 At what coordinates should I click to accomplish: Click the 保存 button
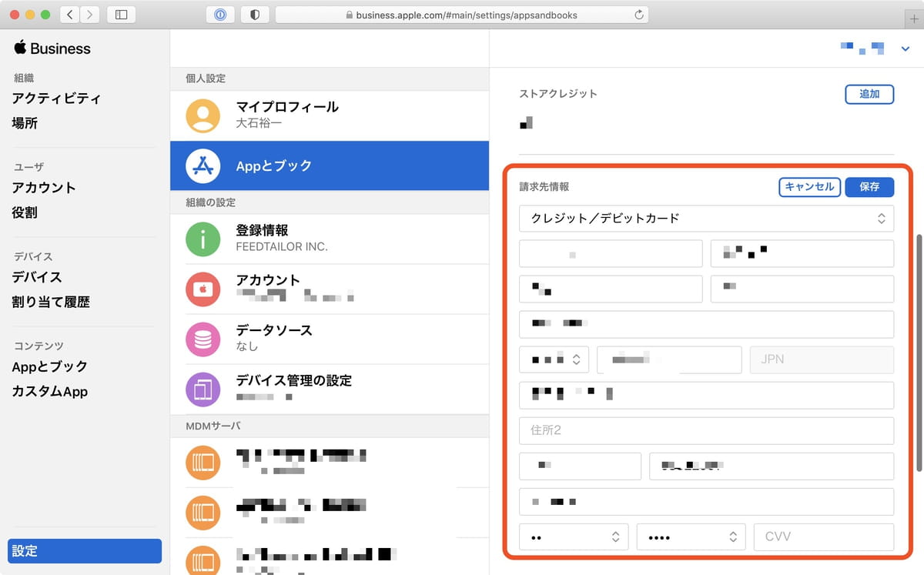[x=869, y=187]
